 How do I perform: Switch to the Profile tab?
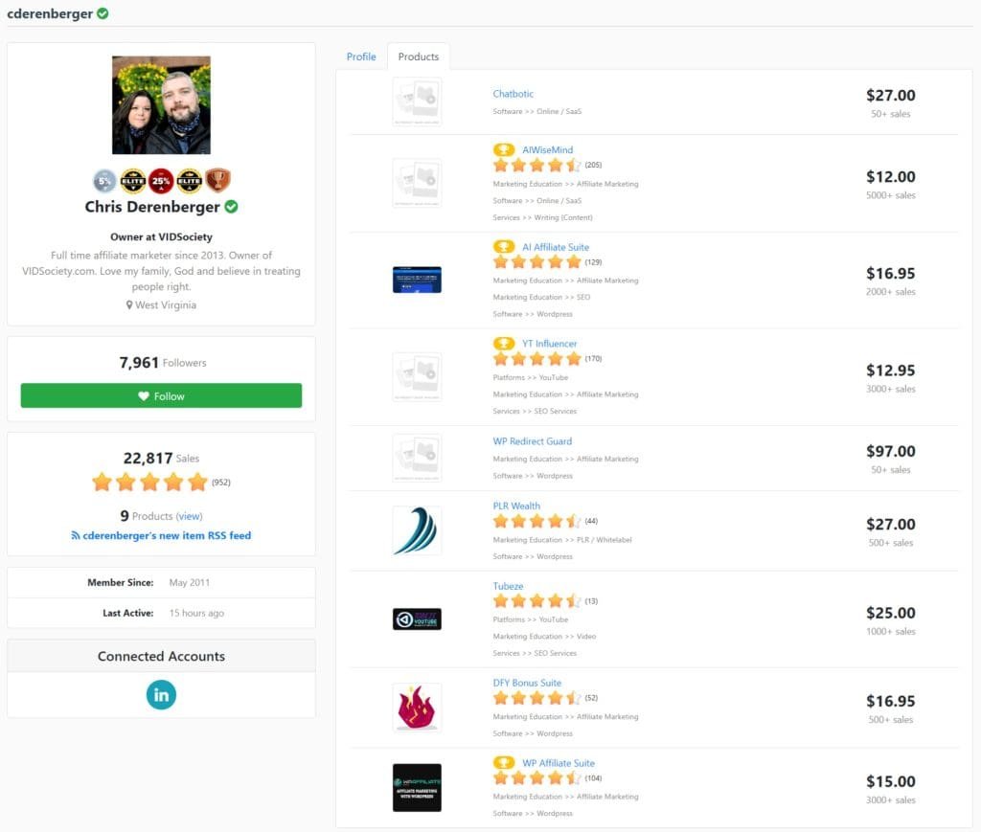[361, 56]
